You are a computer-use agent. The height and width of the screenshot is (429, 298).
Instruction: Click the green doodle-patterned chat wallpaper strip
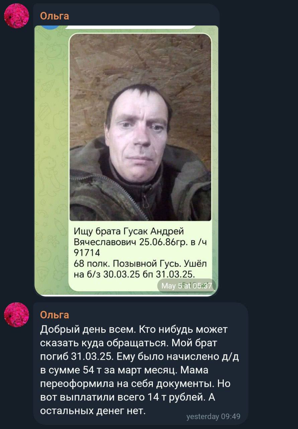coord(52,161)
